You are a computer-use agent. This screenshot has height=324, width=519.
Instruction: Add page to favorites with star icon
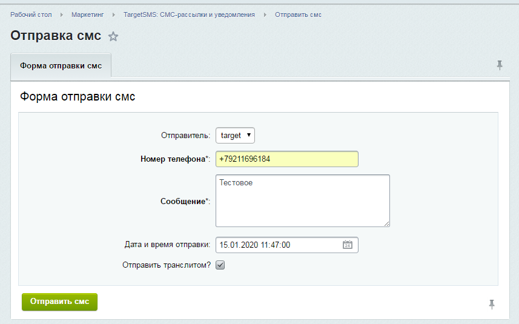pyautogui.click(x=113, y=36)
